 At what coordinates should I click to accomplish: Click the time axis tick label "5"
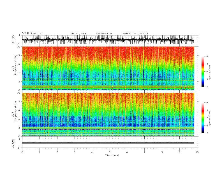click(110, 152)
